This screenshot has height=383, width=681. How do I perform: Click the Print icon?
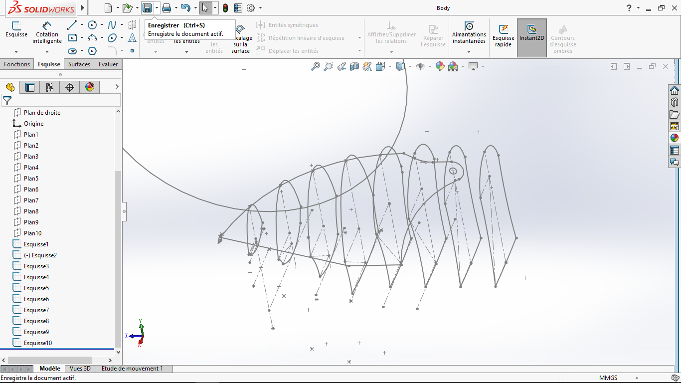167,7
